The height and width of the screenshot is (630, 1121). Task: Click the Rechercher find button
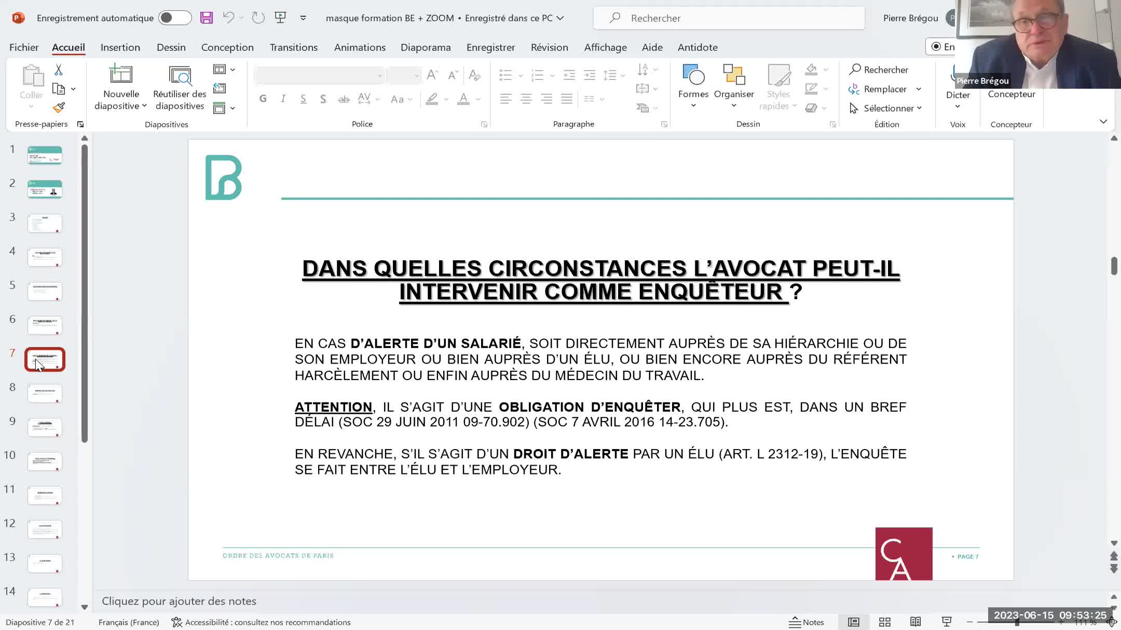[879, 69]
